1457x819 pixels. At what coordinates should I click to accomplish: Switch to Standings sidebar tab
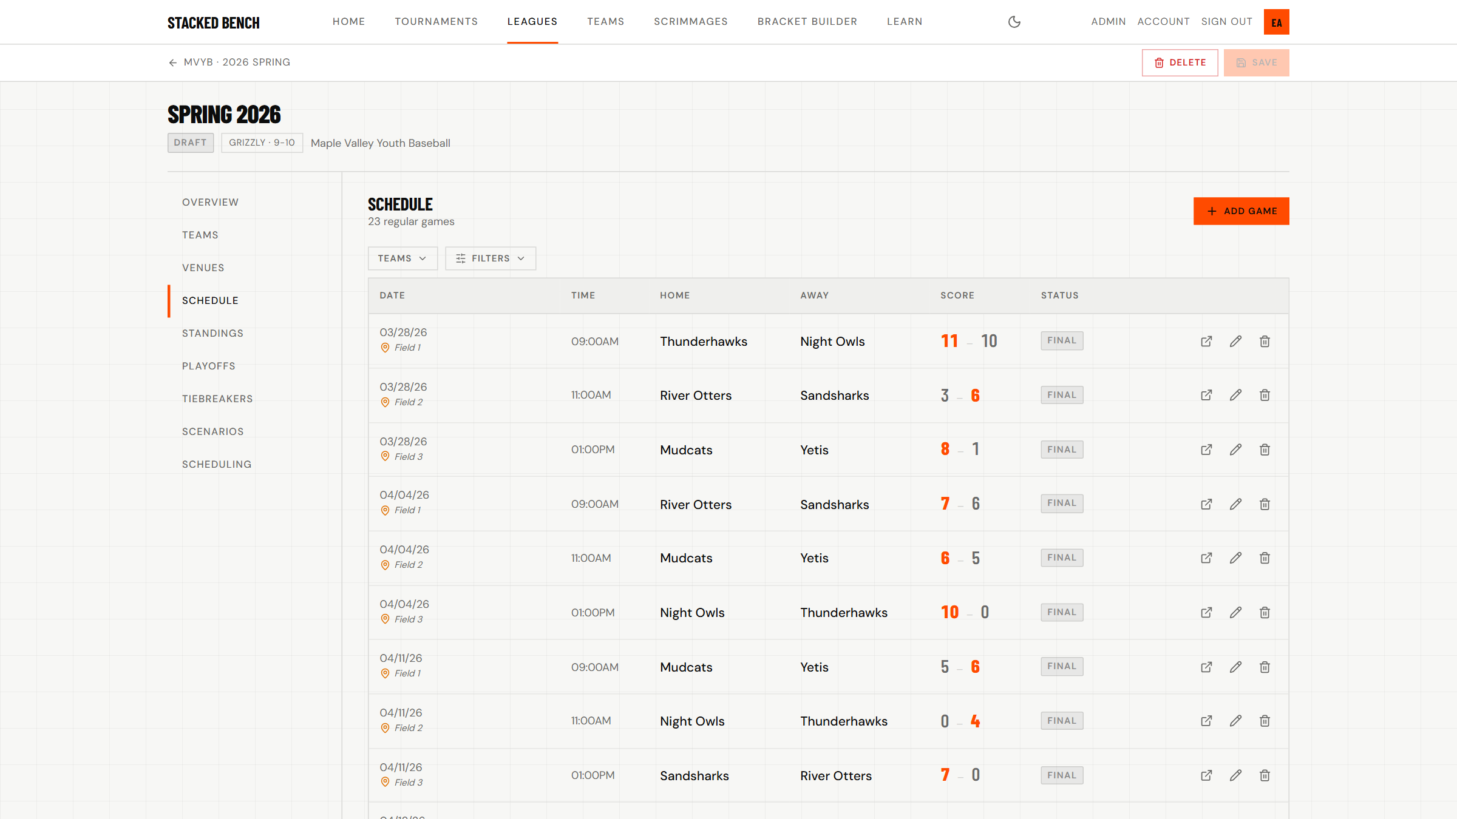pos(212,333)
